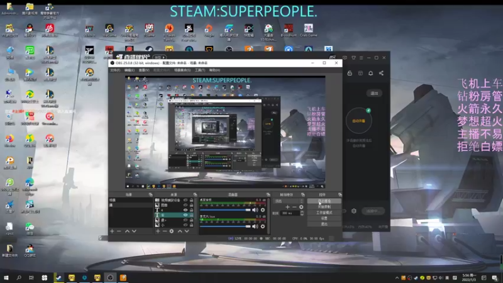Open the 淡出 transition dropdown
Viewport: 503px width, 283px height.
[x=288, y=201]
